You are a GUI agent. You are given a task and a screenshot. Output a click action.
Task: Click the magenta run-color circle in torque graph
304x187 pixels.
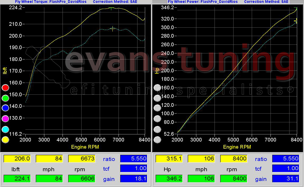pos(5,119)
